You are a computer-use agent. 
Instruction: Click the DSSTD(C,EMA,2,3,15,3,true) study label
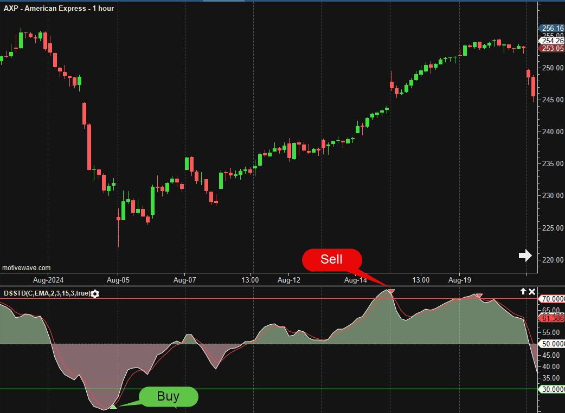tap(47, 293)
